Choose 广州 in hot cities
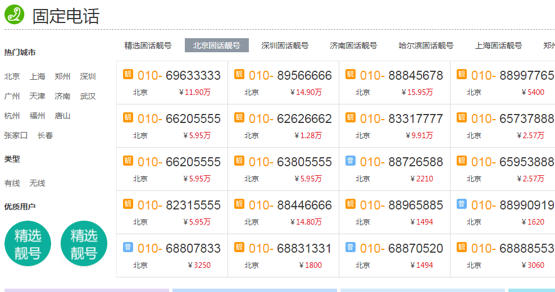The width and height of the screenshot is (555, 292). click(12, 96)
